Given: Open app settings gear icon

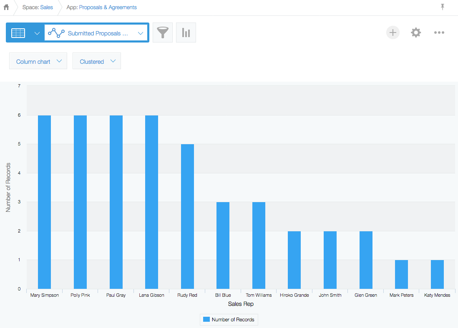Looking at the screenshot, I should click(x=416, y=33).
